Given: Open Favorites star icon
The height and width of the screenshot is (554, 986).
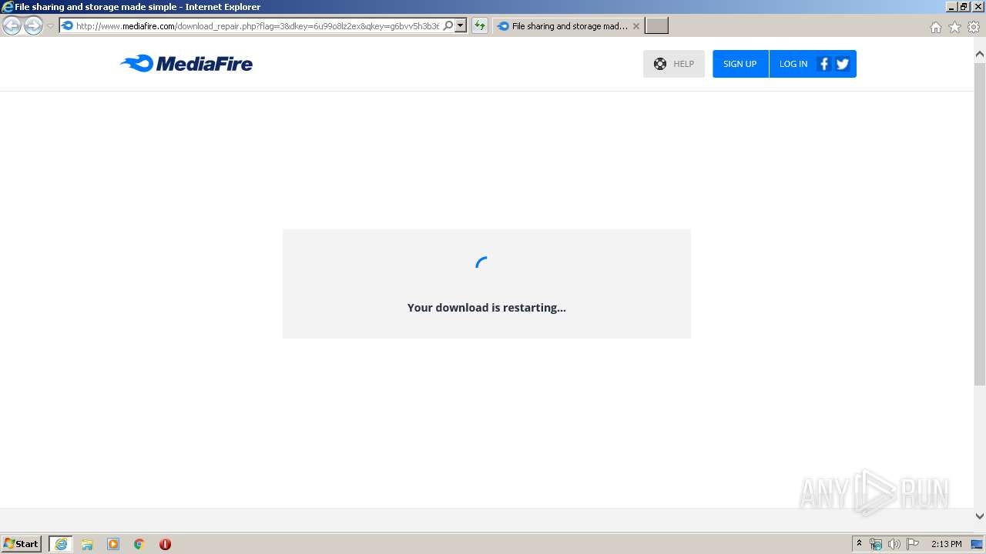Looking at the screenshot, I should (x=954, y=27).
